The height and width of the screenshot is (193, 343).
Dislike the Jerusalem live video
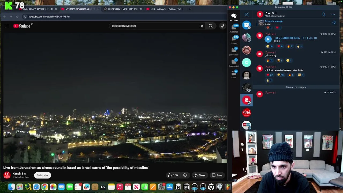tap(185, 175)
